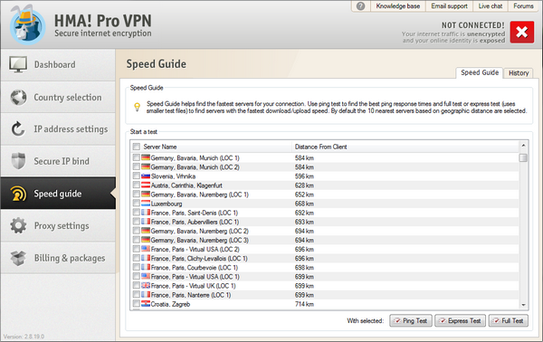This screenshot has width=543, height=342.
Task: Open Dashboard from the sidebar
Action: 58,65
